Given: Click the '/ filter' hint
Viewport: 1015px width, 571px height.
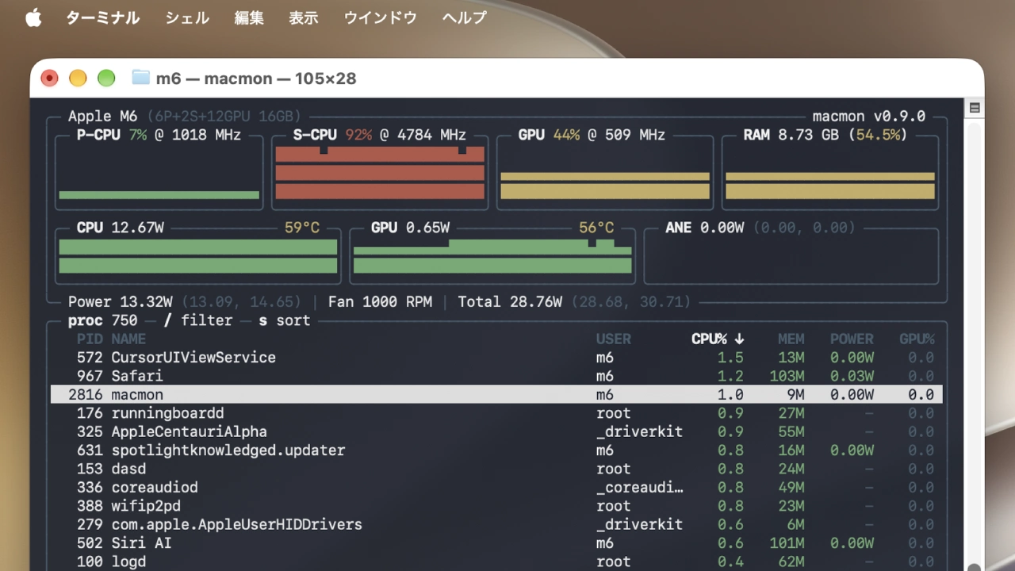Looking at the screenshot, I should coord(197,320).
